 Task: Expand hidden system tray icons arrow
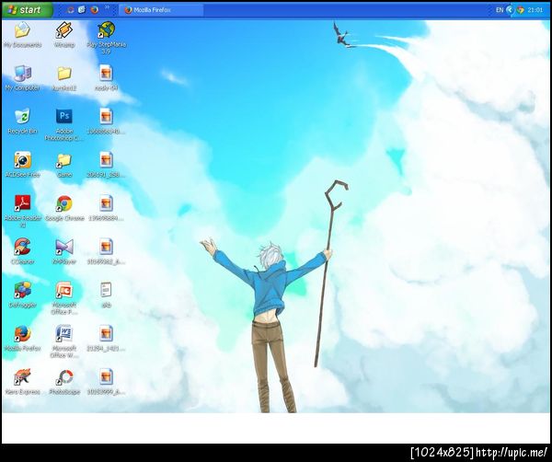click(x=510, y=10)
